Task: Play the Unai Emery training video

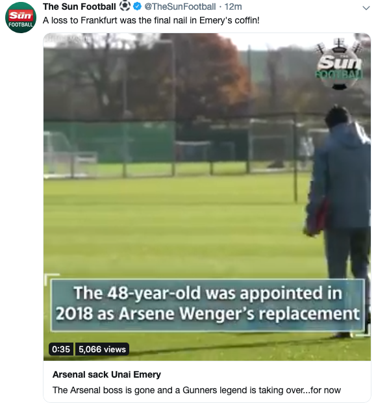Action: coord(207,196)
